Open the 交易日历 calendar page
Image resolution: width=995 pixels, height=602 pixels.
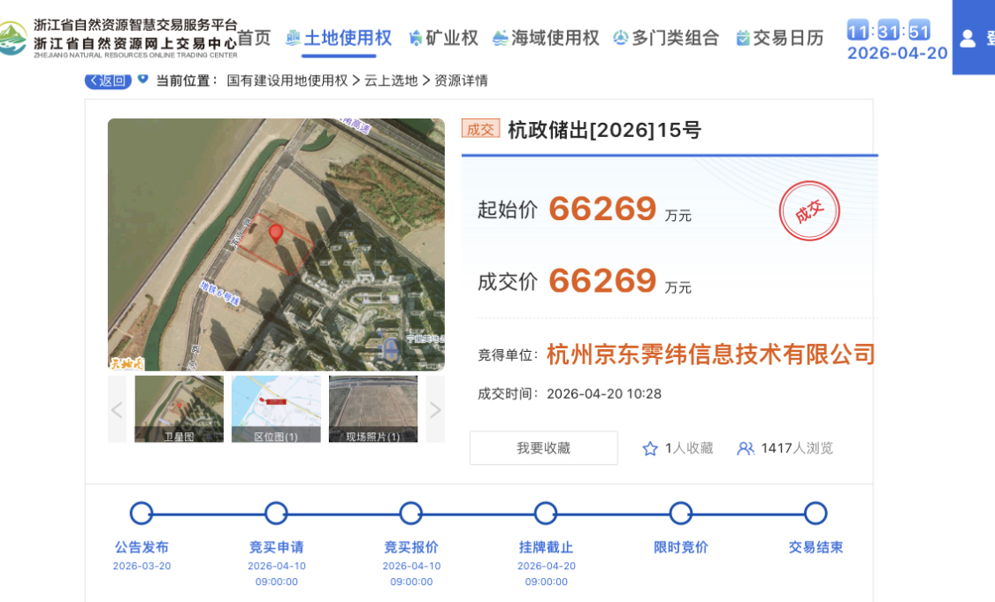coord(779,38)
